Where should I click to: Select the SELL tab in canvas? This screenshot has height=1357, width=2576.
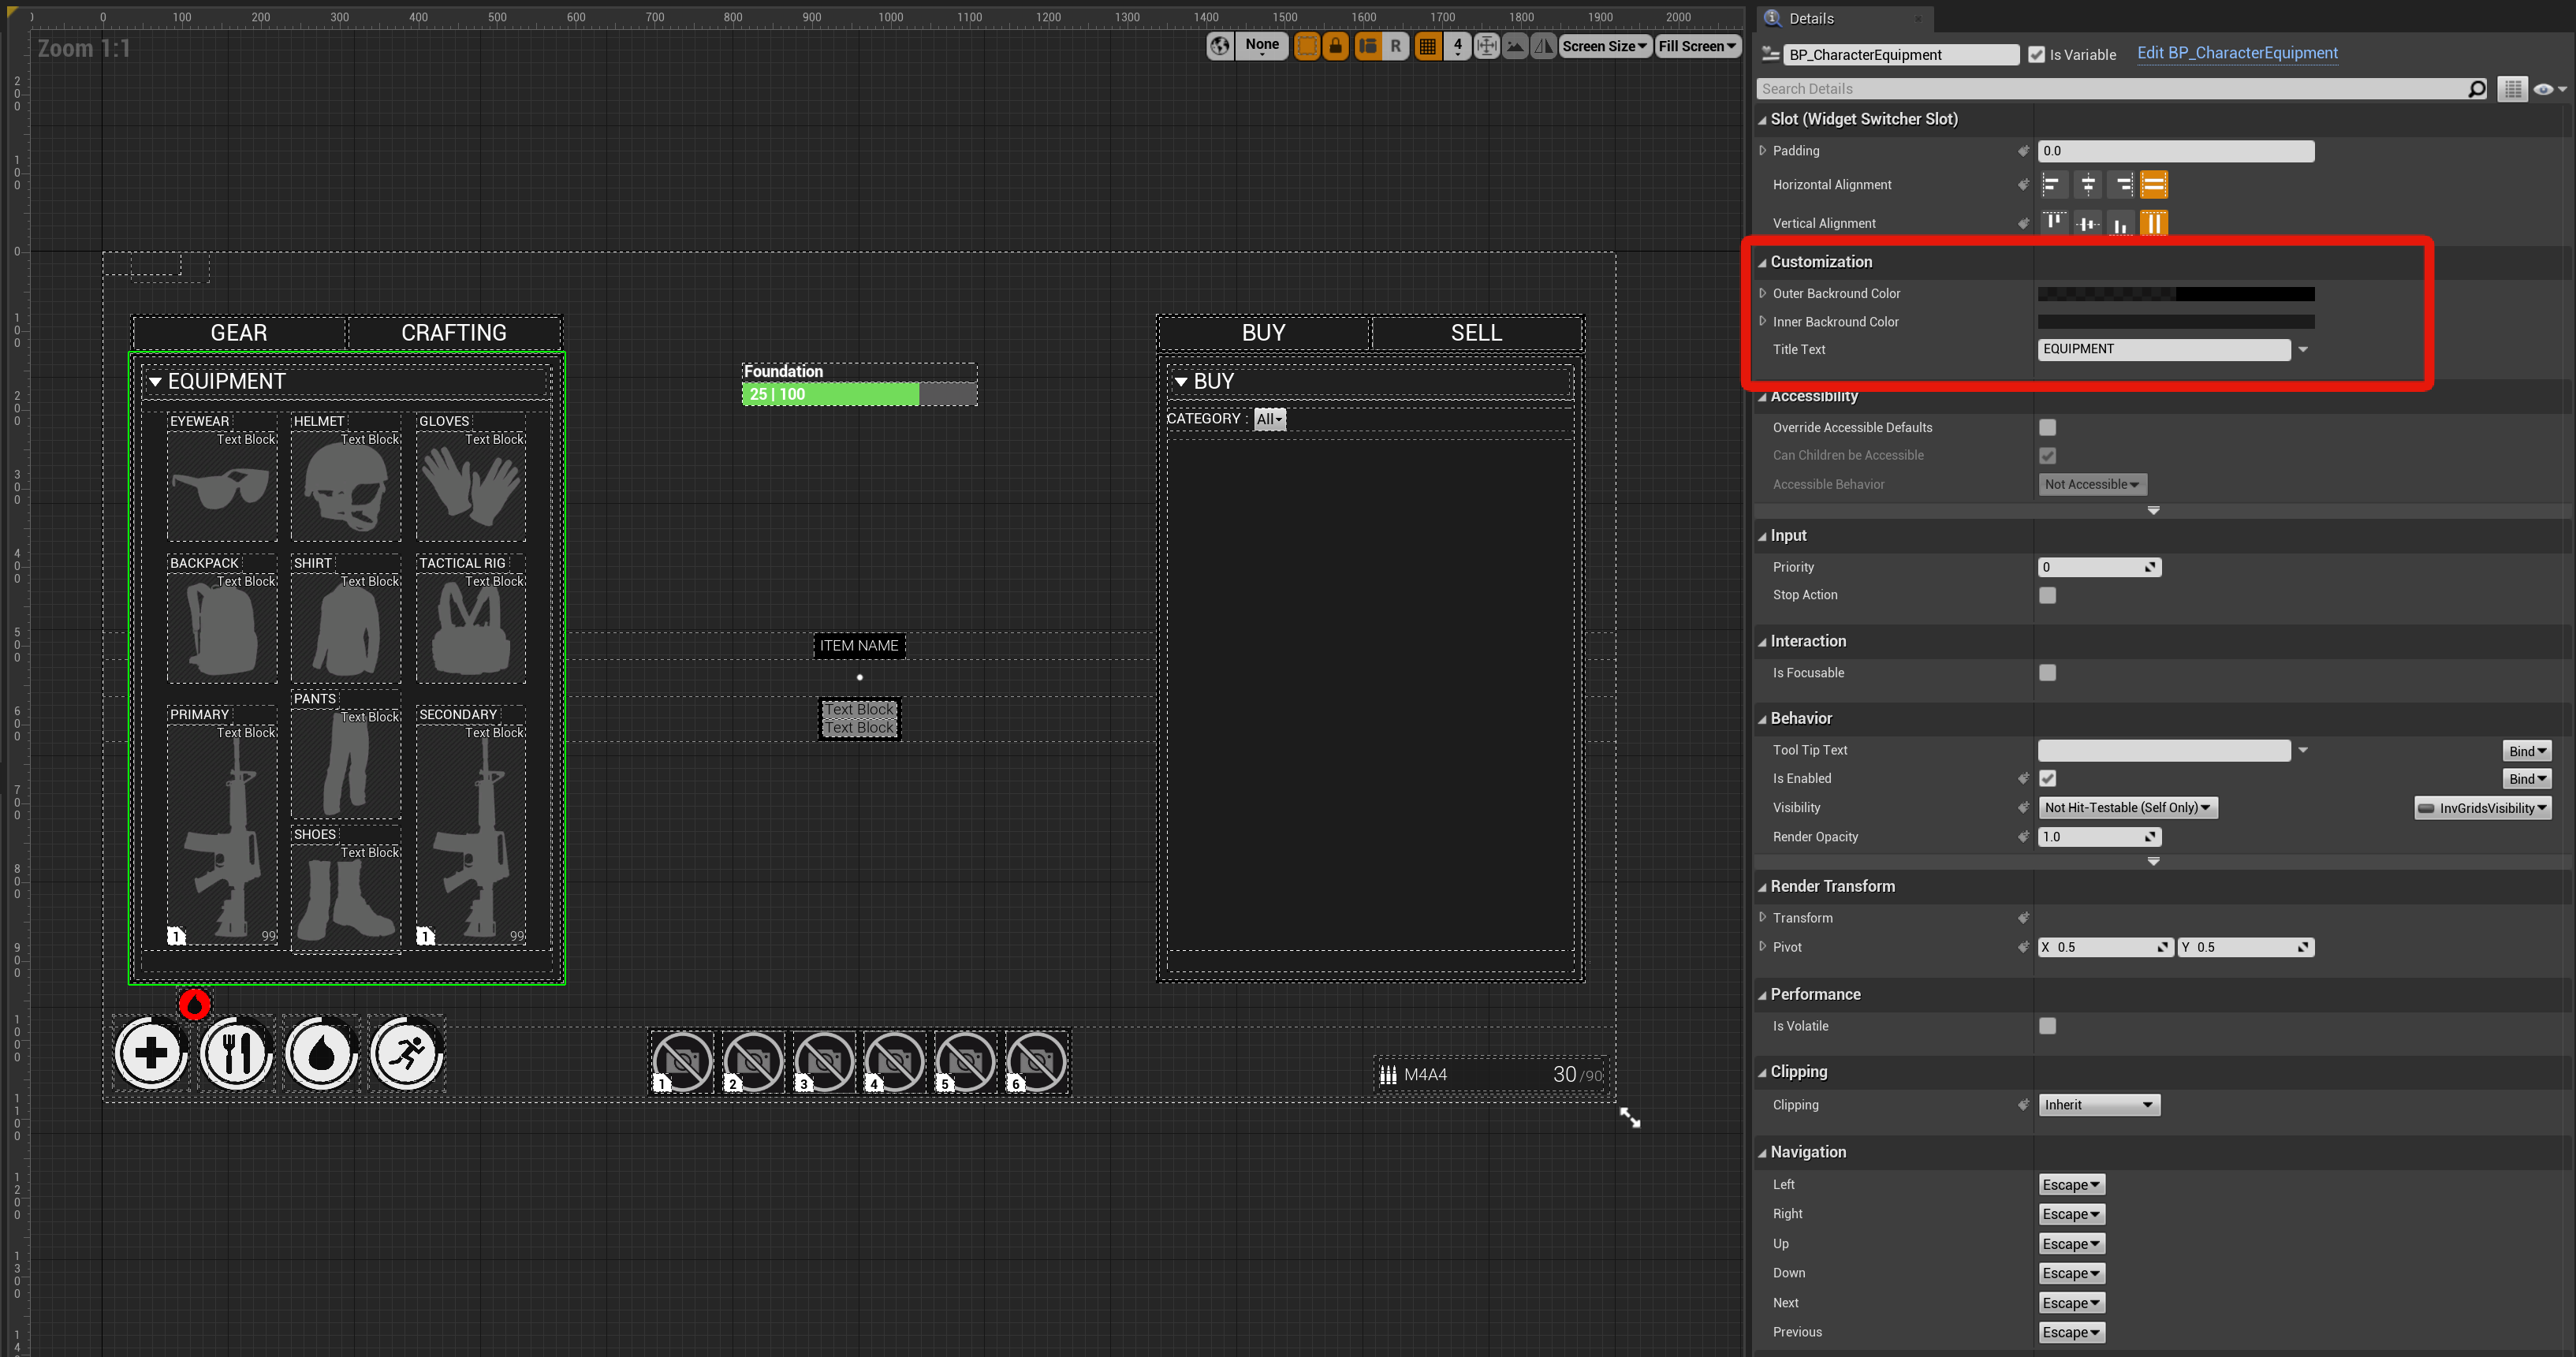[1475, 333]
